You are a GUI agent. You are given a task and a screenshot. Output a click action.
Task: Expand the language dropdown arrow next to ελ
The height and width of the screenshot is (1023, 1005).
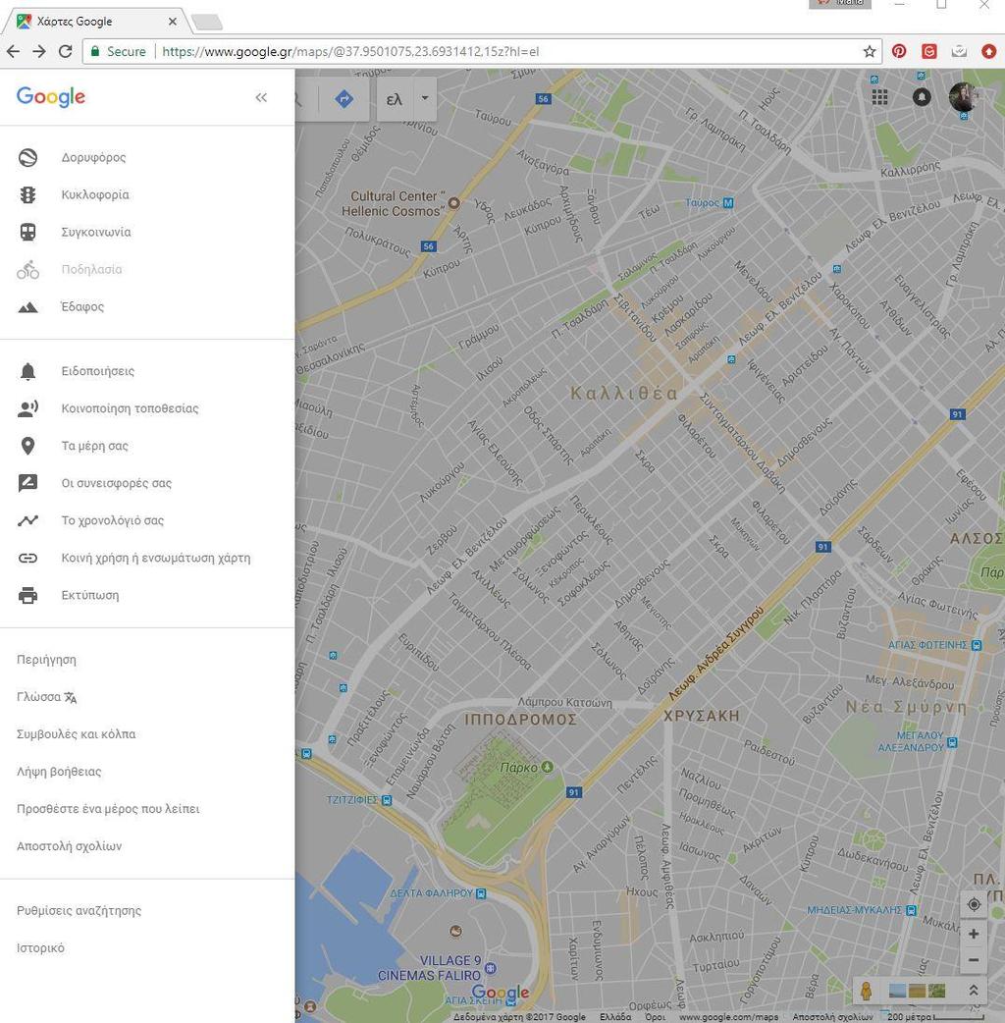[425, 99]
